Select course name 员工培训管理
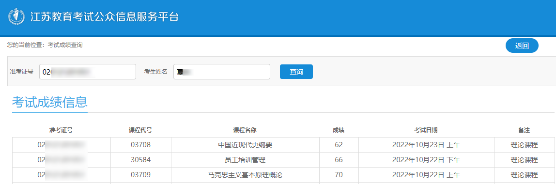The image size is (556, 184). [245, 160]
